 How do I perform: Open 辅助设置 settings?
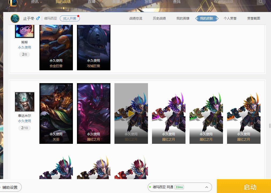click(x=10, y=187)
